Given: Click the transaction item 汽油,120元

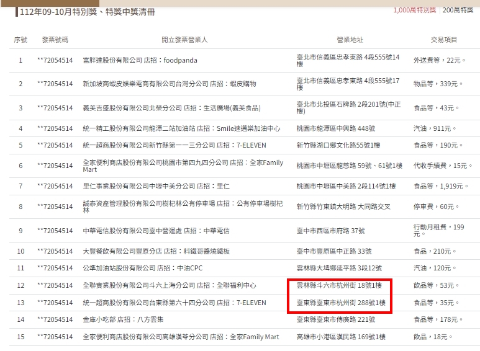Looking at the screenshot, I should [x=435, y=268].
